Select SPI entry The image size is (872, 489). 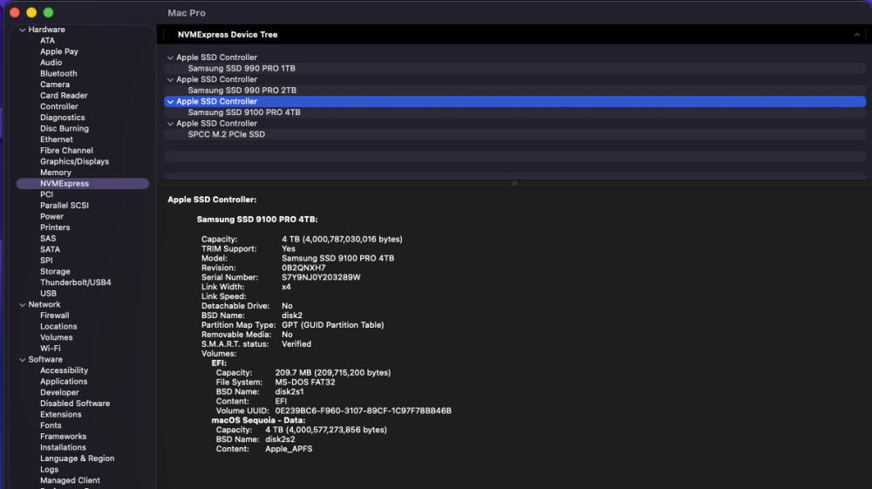point(46,261)
